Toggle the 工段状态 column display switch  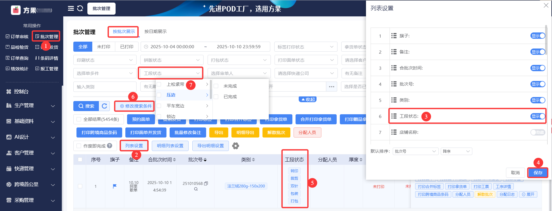tap(538, 116)
